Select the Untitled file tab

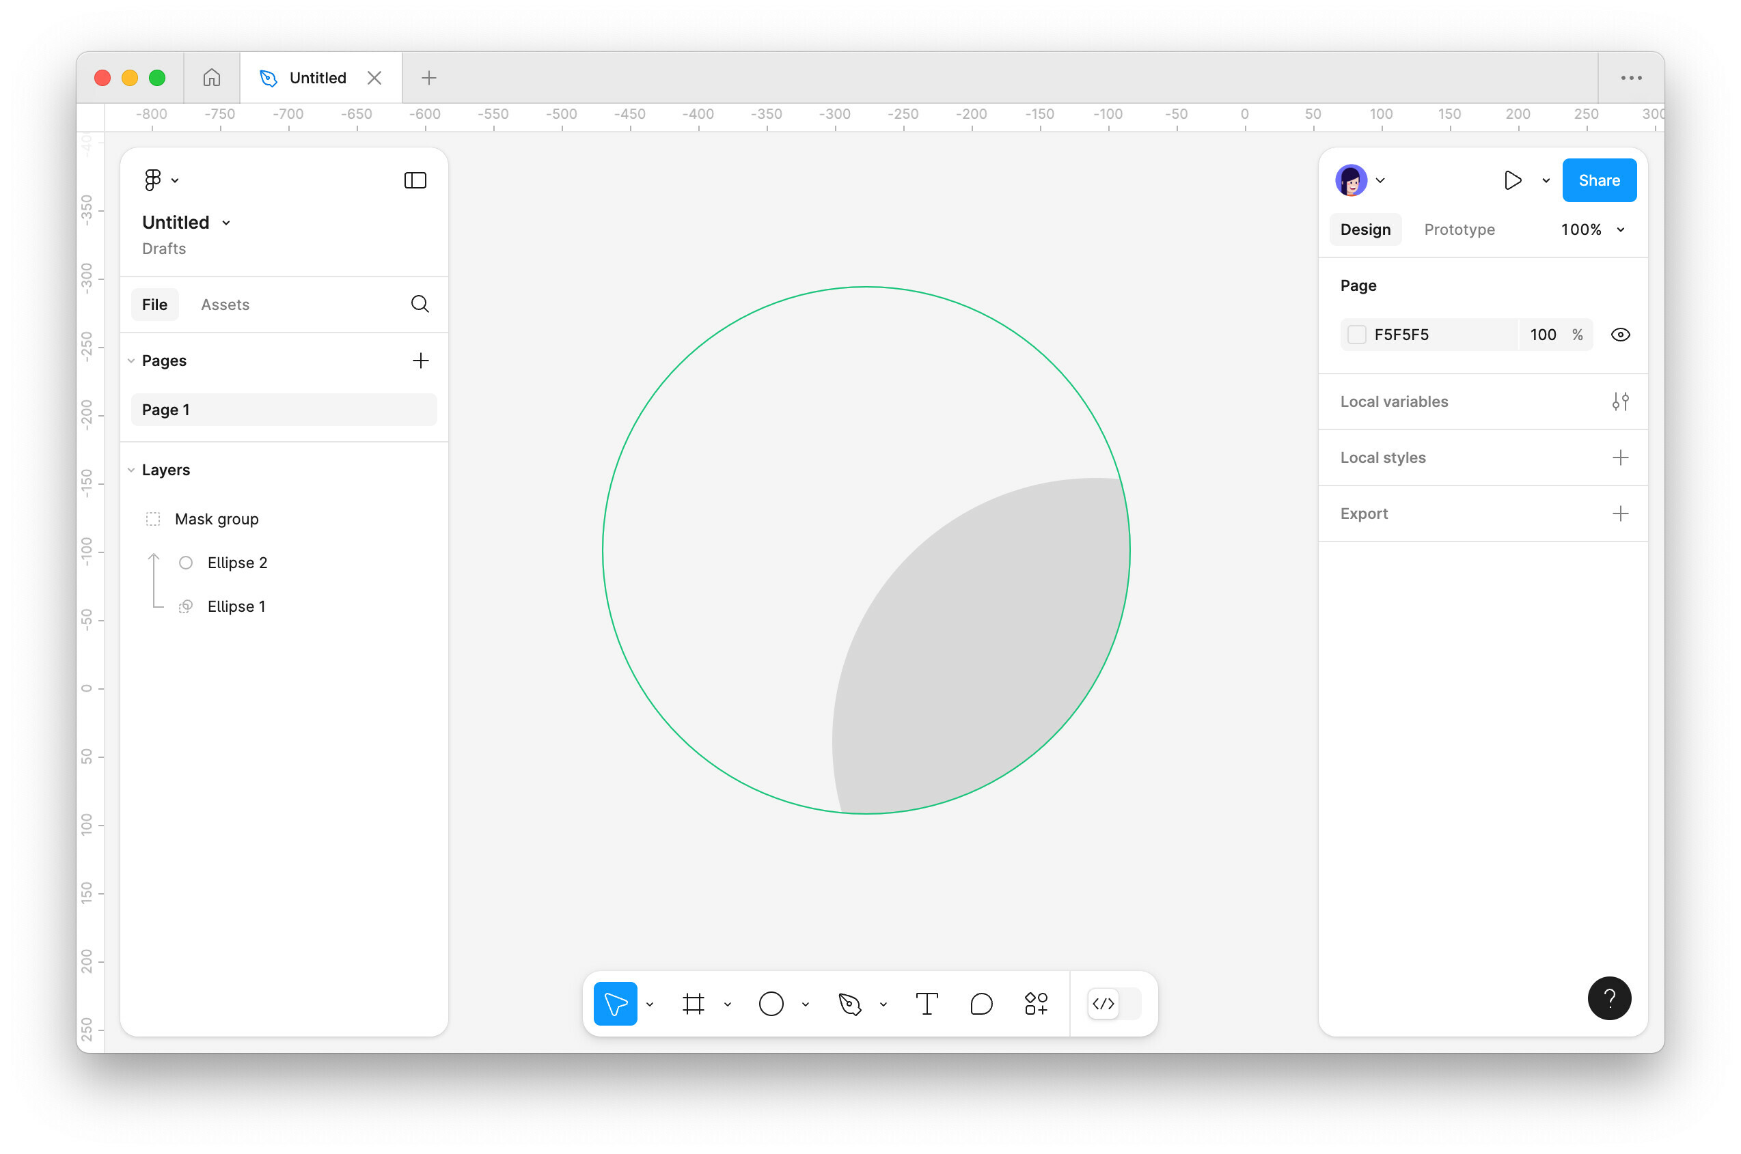[320, 77]
